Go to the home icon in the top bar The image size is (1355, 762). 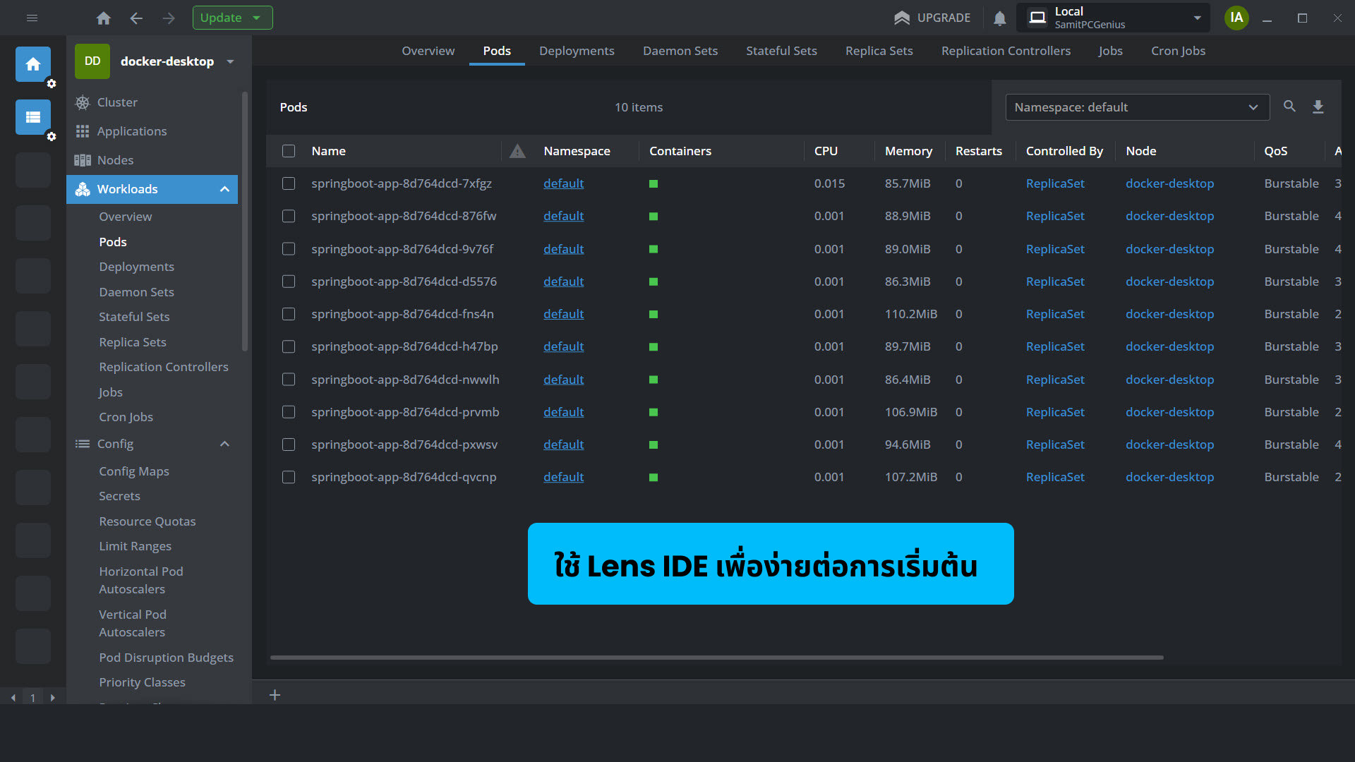[x=104, y=18]
